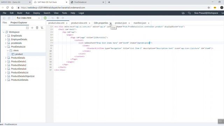Expand the ProductDetails project
224x126 pixels.
pos(6,58)
